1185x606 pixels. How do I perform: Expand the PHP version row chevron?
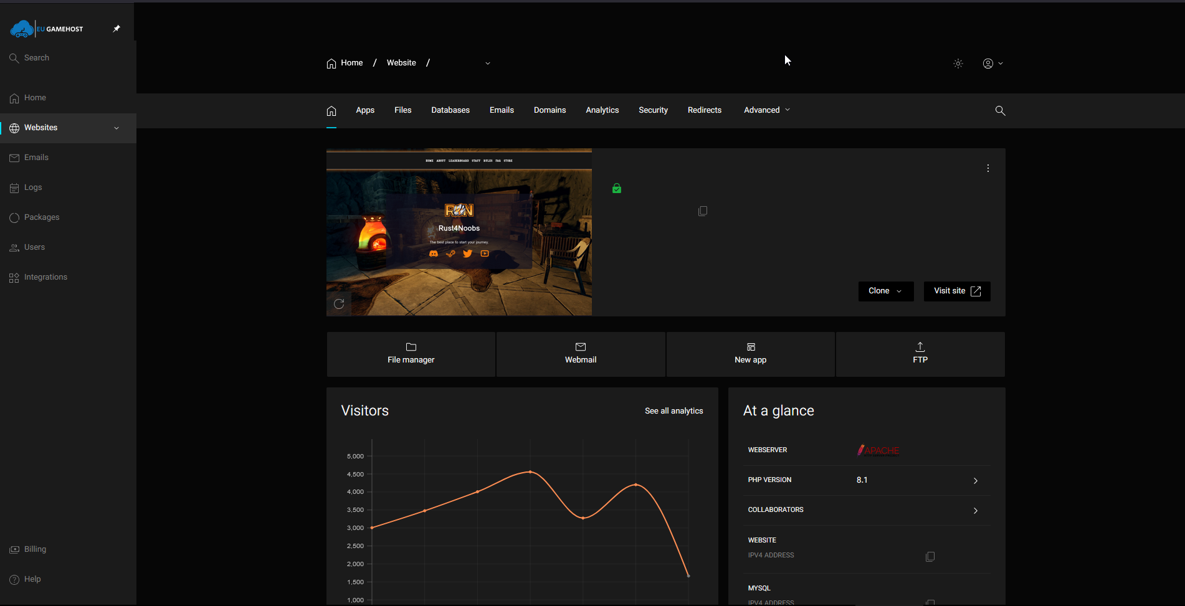pos(976,481)
